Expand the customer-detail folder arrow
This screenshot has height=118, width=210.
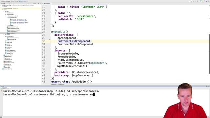(7, 16)
